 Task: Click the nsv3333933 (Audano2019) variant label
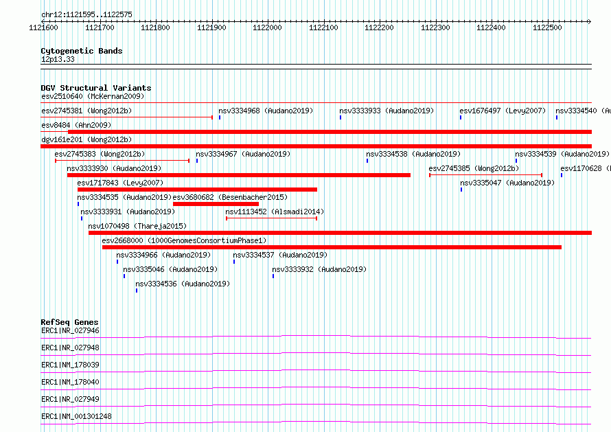click(387, 111)
